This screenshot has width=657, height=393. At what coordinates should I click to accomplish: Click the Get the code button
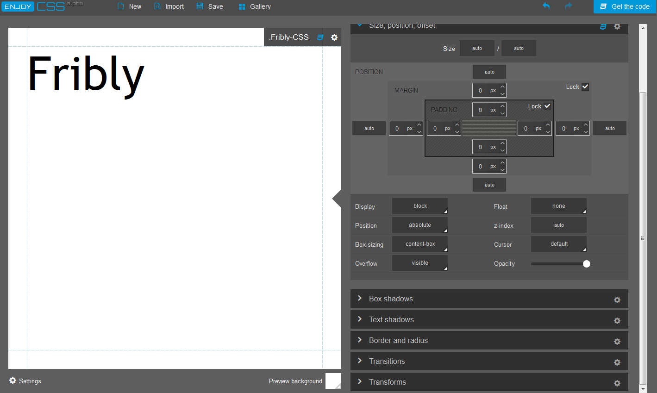pos(625,6)
